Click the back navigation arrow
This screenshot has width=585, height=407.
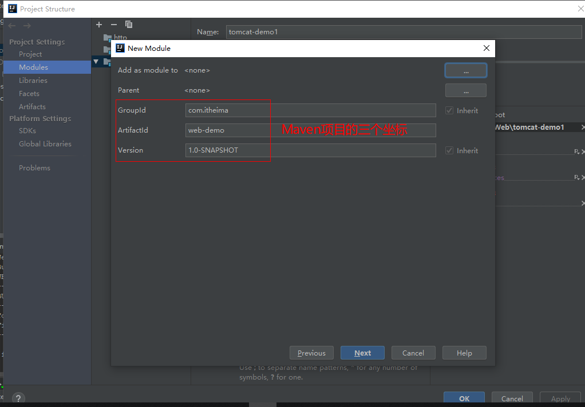12,26
